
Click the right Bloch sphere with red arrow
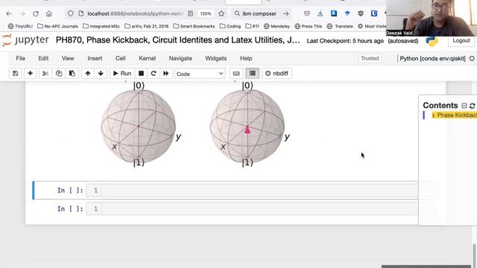pyautogui.click(x=247, y=127)
